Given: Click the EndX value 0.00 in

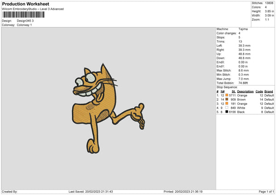Looking at the screenshot, I should (243, 62).
